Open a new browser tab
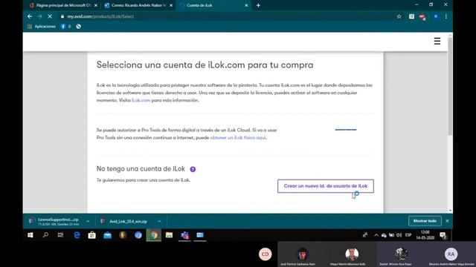This screenshot has width=476, height=267. 258,5
